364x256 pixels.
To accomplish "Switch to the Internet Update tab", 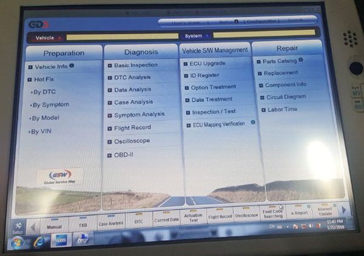I will [325, 210].
